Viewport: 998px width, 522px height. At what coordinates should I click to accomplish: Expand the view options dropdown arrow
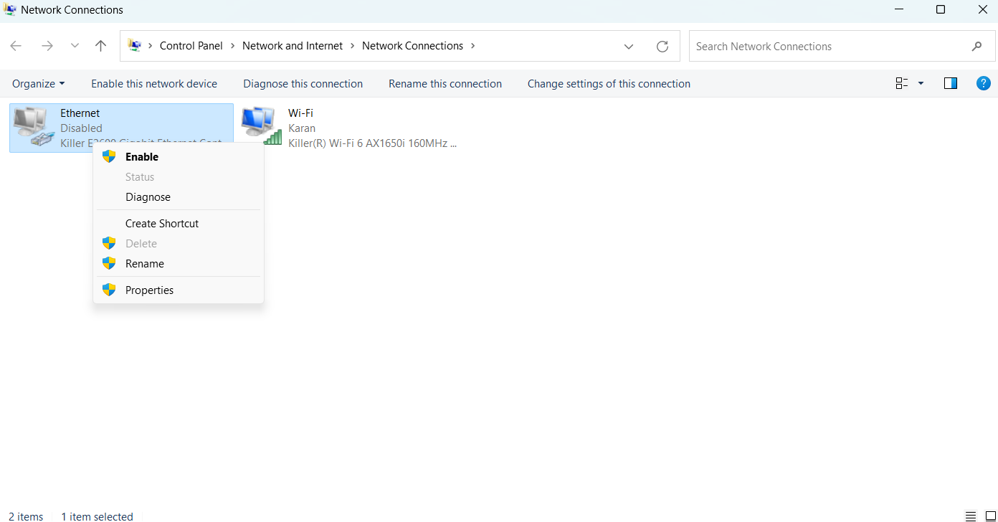[x=921, y=84]
